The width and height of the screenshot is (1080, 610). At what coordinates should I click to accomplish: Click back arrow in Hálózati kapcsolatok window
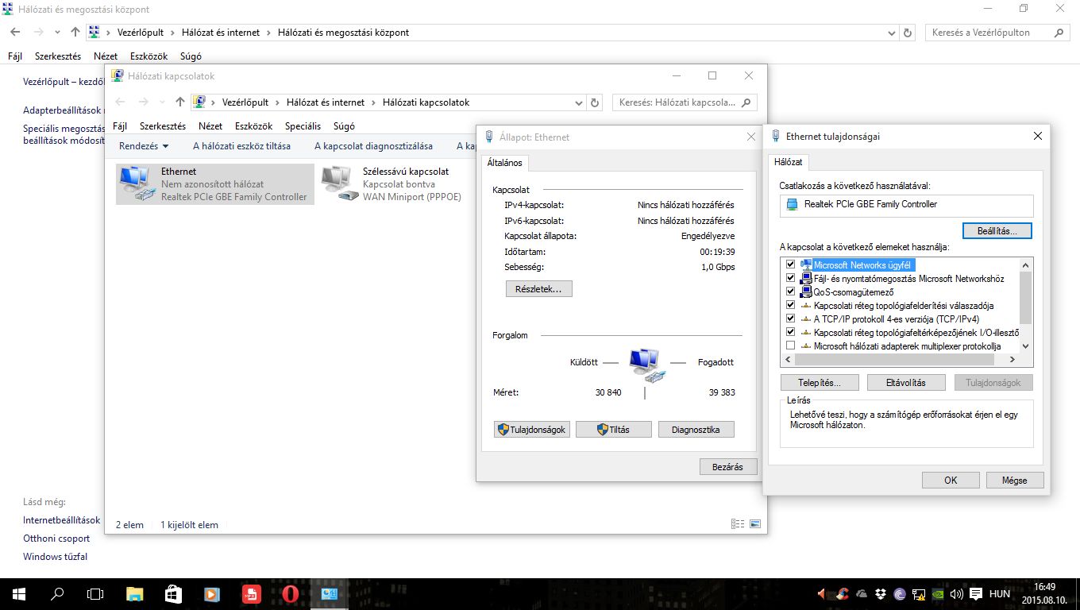pos(121,102)
